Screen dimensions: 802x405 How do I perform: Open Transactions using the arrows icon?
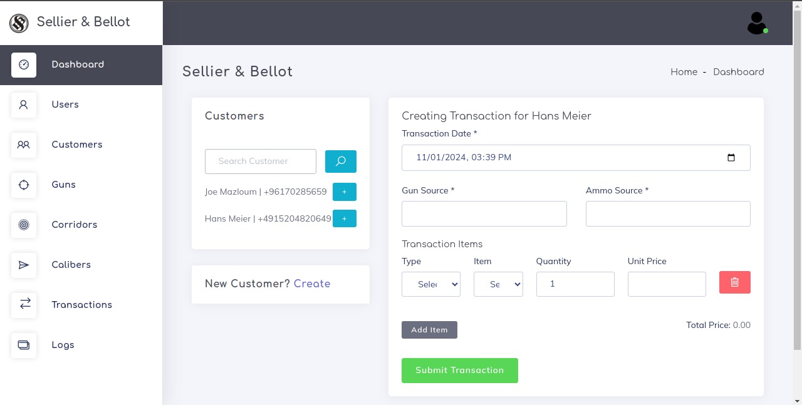(x=23, y=305)
